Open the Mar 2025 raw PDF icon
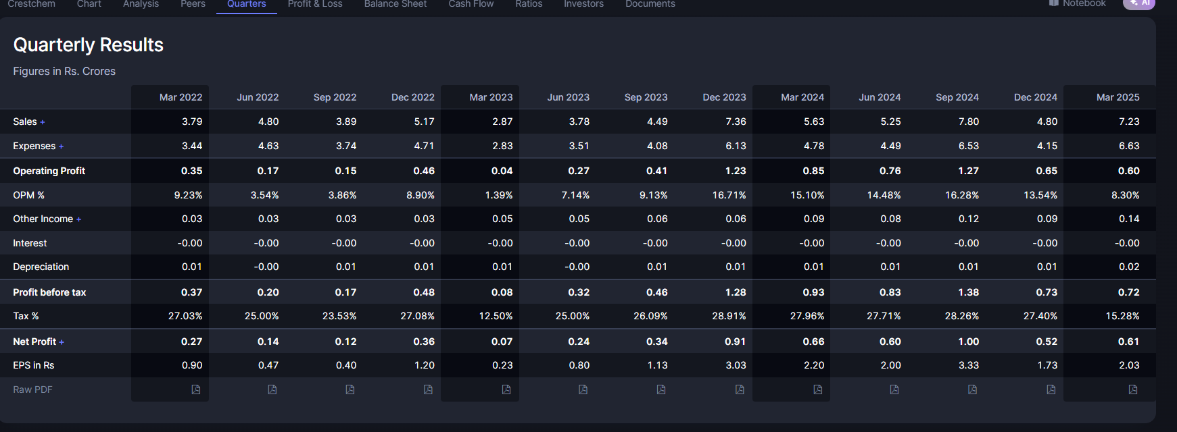This screenshot has height=432, width=1177. tap(1133, 389)
